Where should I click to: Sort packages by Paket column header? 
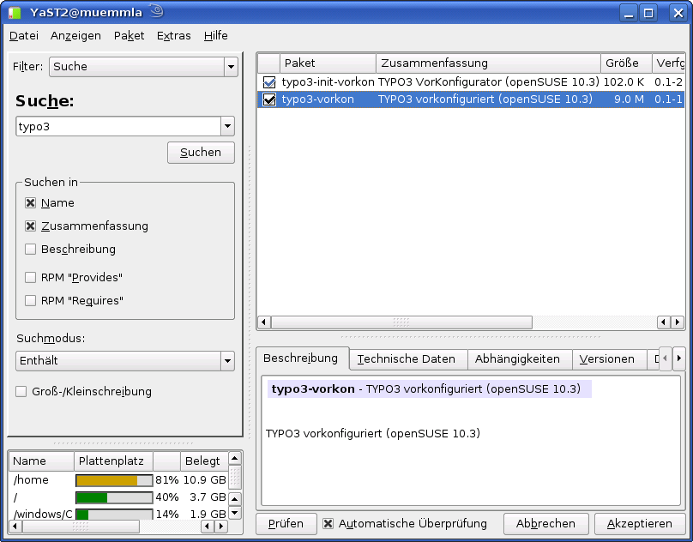[x=328, y=63]
